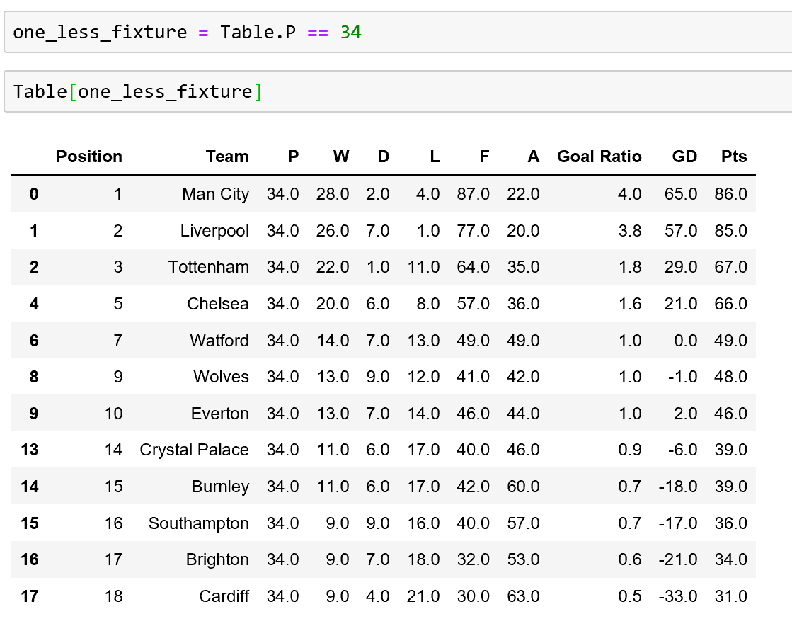Screen dimensions: 792x631
Task: Click the Position column header
Action: pos(89,157)
